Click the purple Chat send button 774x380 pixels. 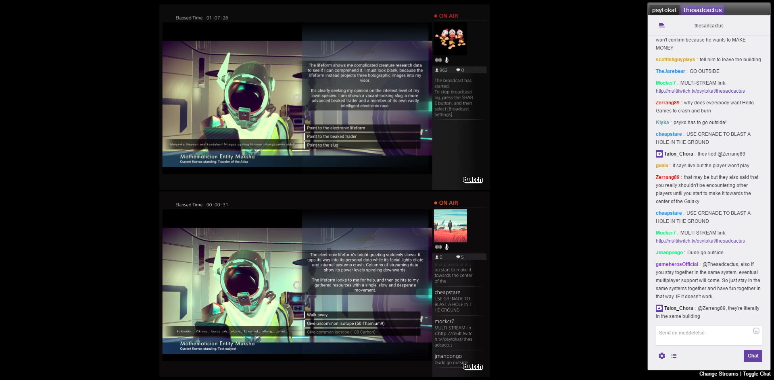click(753, 356)
